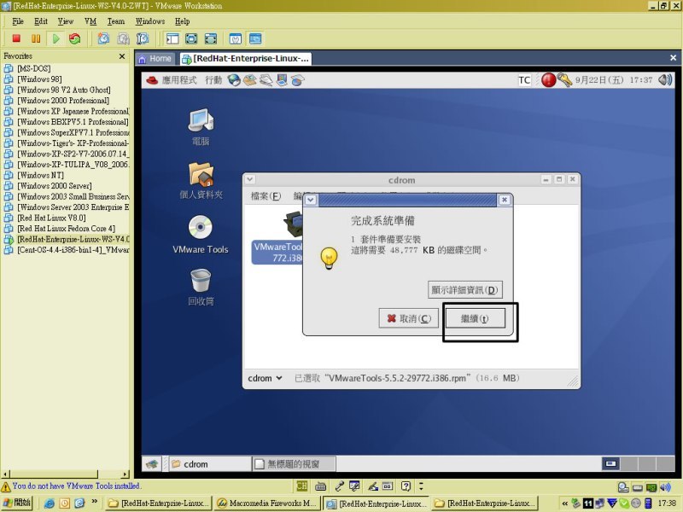Open the Snapshot Manager toolbar icon
The width and height of the screenshot is (683, 512).
(x=143, y=38)
